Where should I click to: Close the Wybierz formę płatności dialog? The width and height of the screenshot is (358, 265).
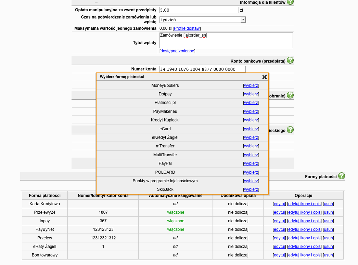click(x=264, y=77)
